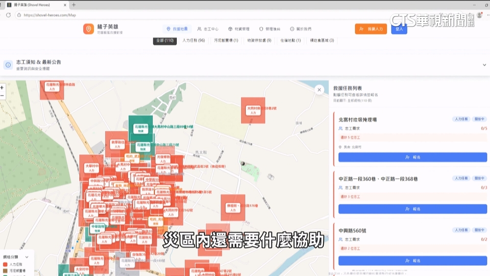Click the brown 污泥暫置場 legend swatch
Viewport: 490px width, 276px height.
[x=5, y=271]
